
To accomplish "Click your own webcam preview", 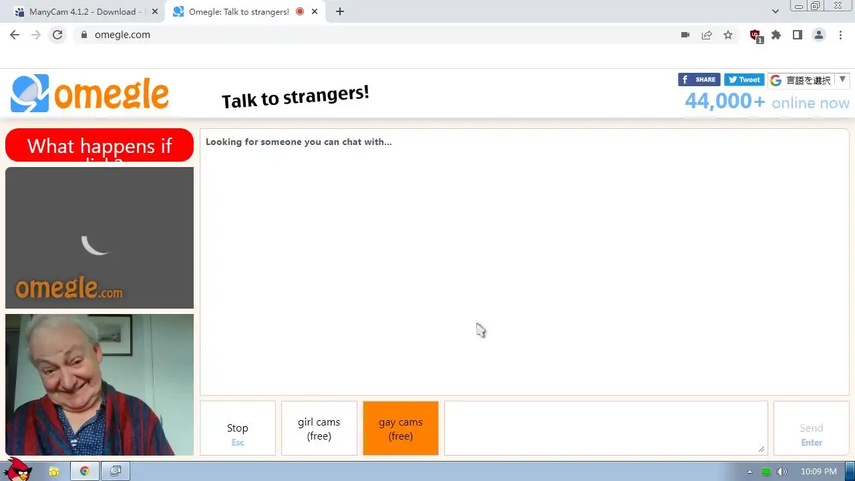I will coord(100,385).
